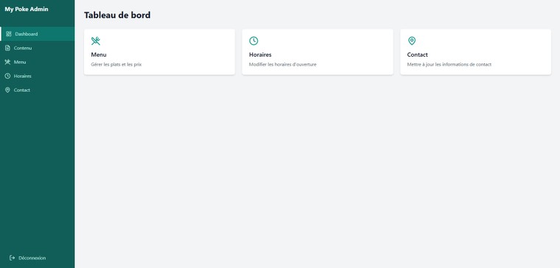
Task: Navigate to Contact in the sidebar
Action: click(37, 90)
